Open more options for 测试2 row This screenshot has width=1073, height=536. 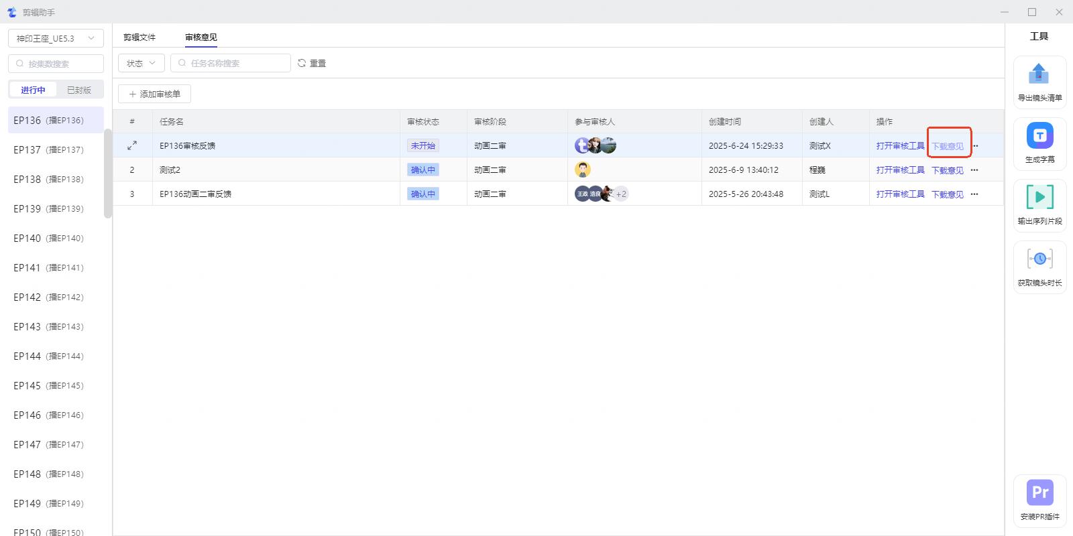click(974, 170)
